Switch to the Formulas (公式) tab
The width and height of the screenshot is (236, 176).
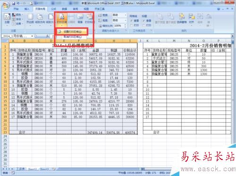click(53, 9)
